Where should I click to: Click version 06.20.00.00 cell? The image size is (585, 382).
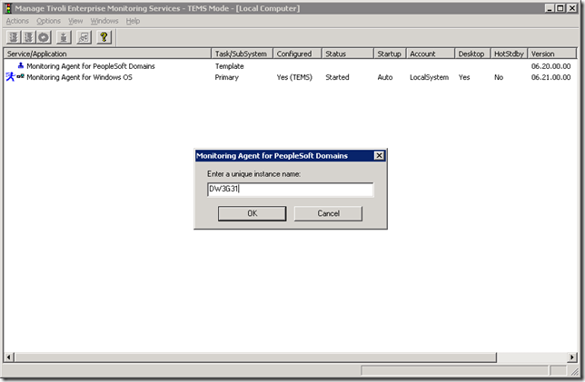551,66
